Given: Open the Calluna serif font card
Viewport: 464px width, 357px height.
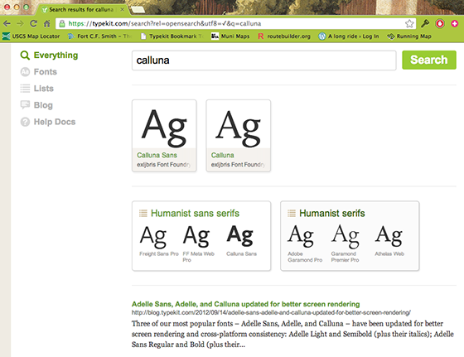Looking at the screenshot, I should (x=239, y=136).
